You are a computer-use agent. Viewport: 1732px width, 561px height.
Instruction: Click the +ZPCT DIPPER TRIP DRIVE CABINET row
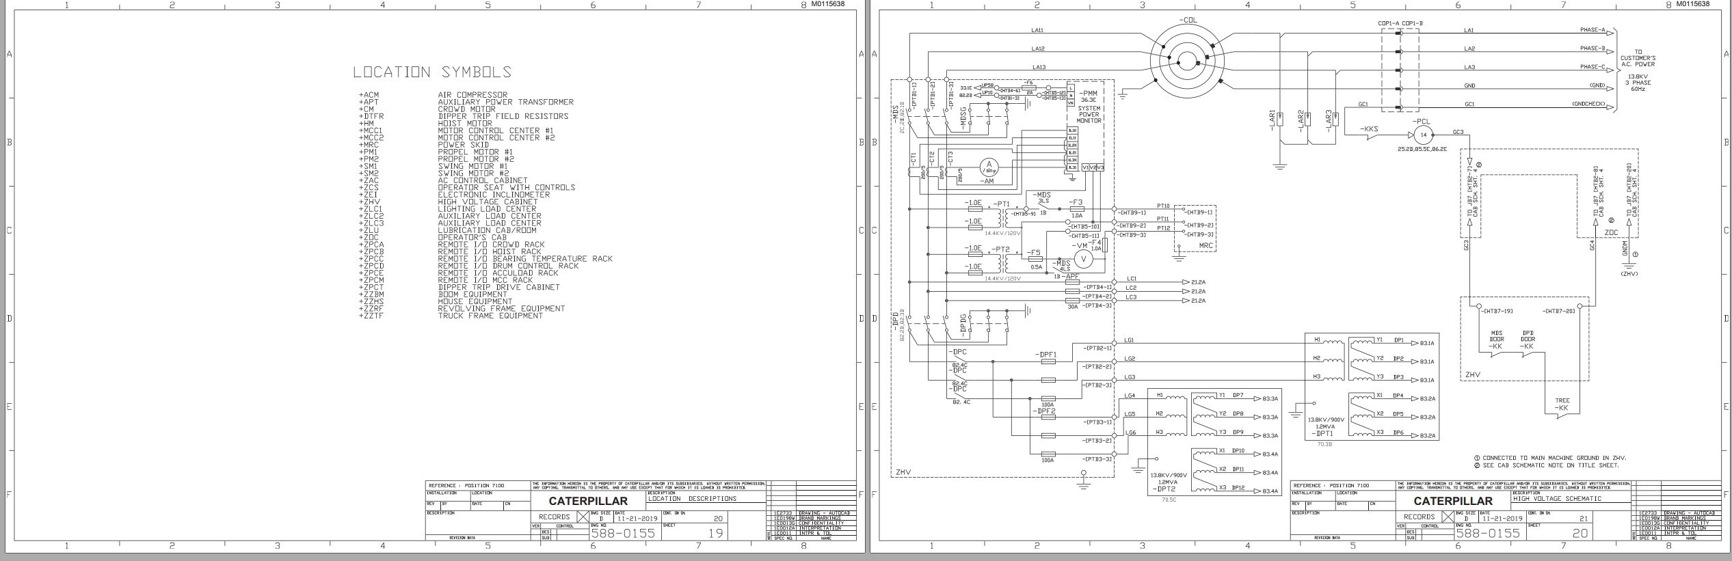[459, 287]
